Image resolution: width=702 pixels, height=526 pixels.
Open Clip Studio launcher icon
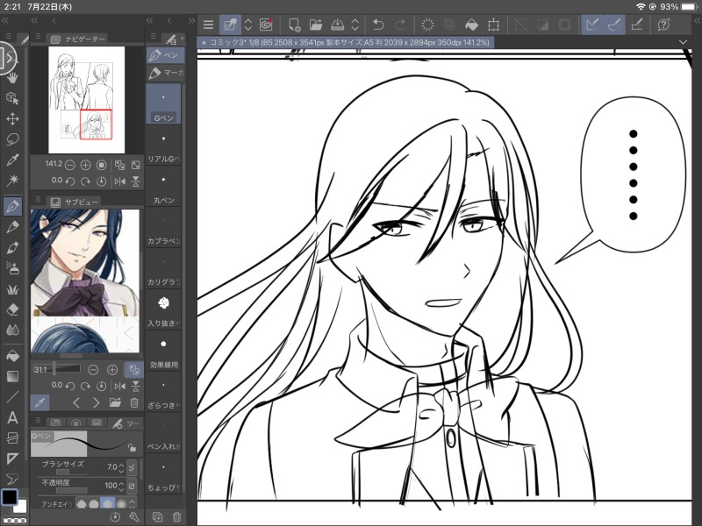266,25
